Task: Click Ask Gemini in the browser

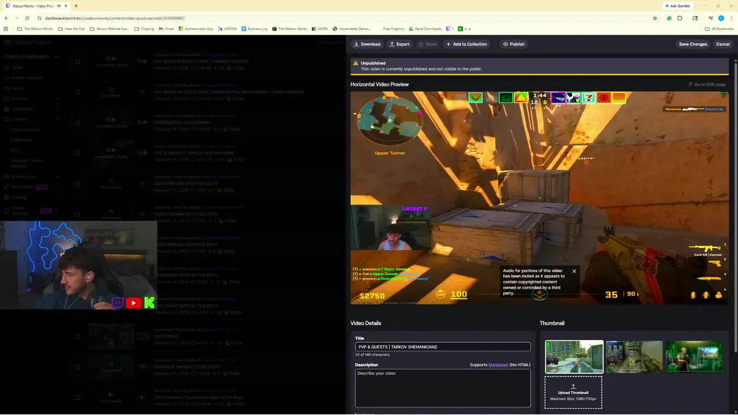Action: [x=677, y=6]
